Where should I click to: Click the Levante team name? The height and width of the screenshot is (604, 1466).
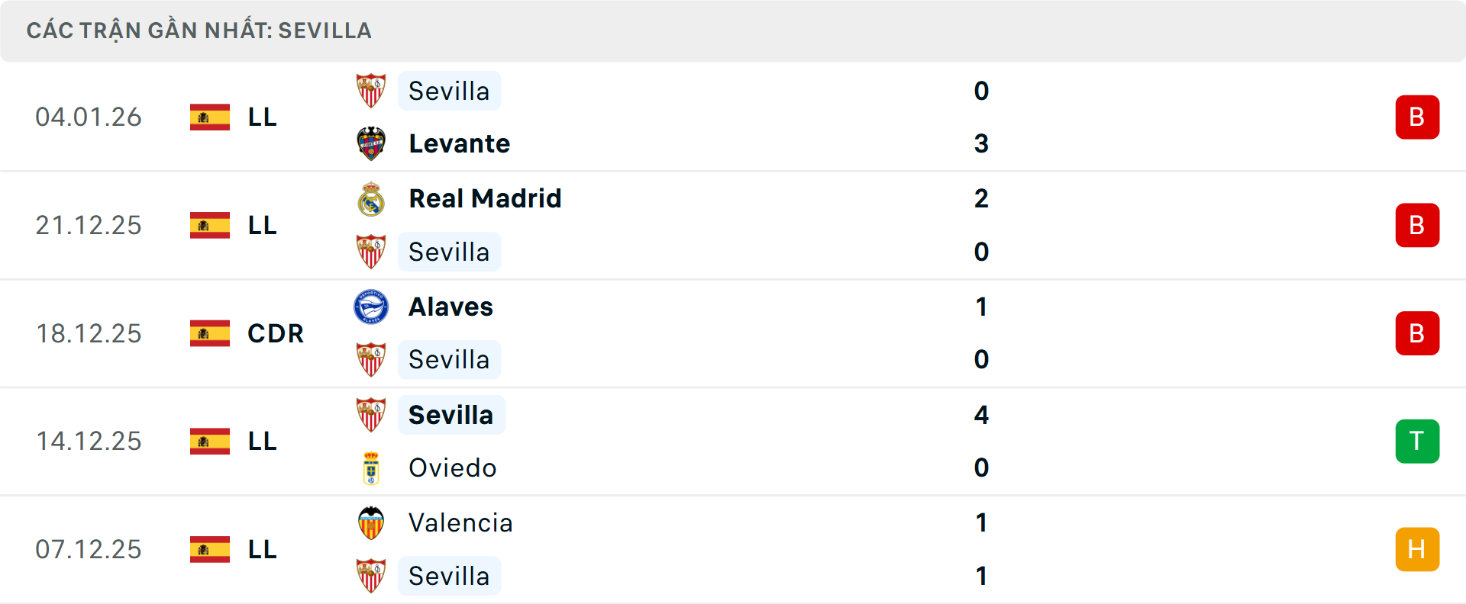(x=459, y=143)
